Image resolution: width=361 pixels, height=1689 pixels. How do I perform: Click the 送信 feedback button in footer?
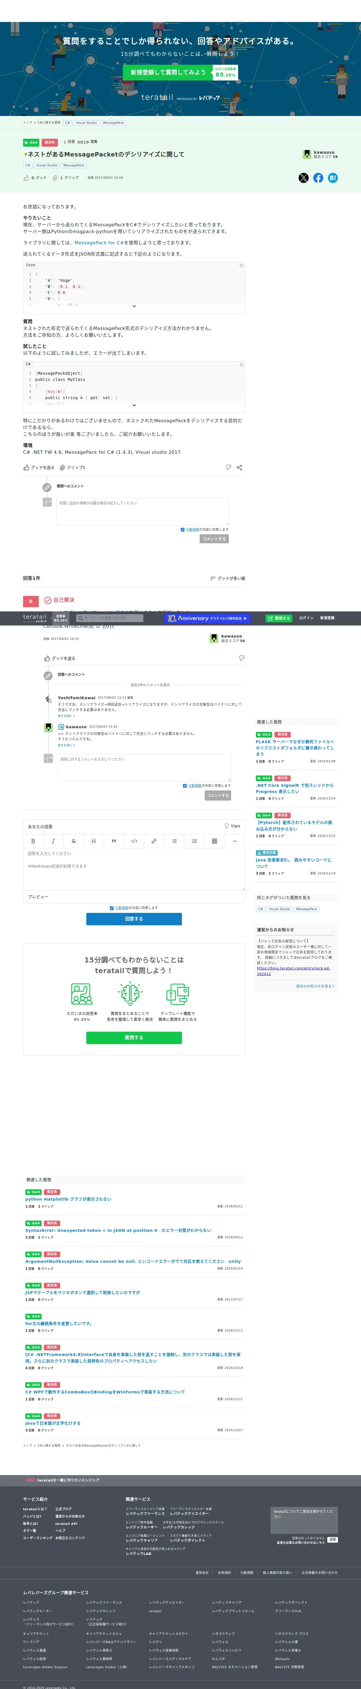(x=333, y=1540)
